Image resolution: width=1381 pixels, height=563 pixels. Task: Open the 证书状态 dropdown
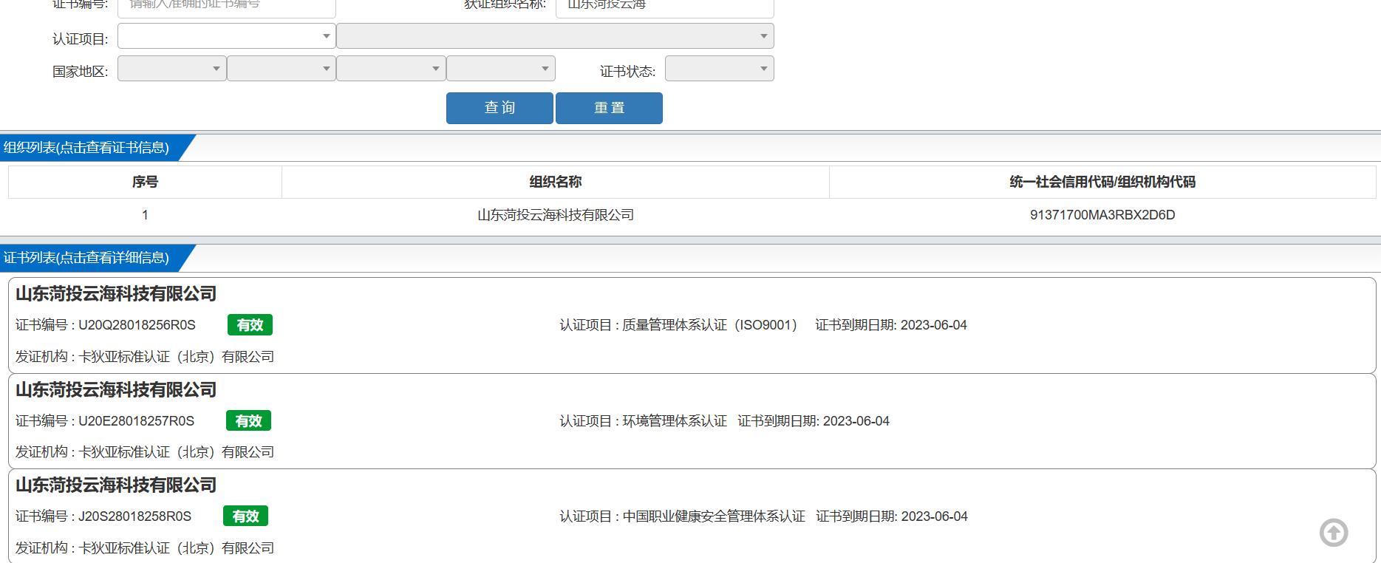720,69
